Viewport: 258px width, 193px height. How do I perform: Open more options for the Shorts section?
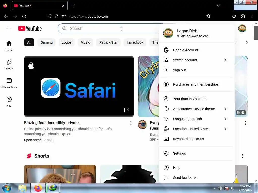(x=243, y=156)
